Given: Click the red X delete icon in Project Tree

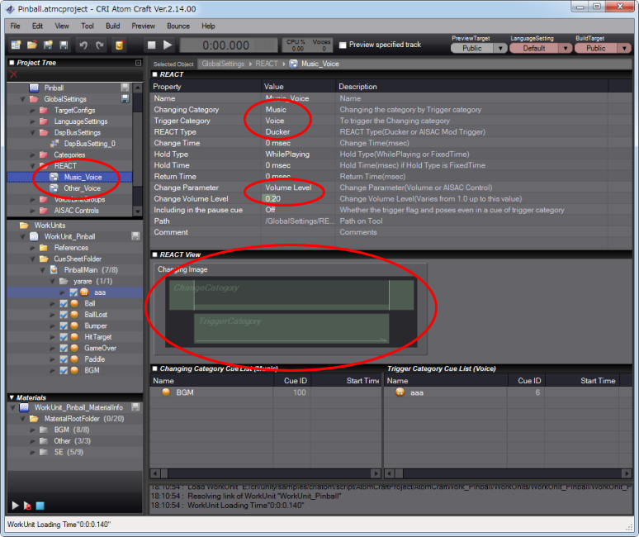Looking at the screenshot, I should (13, 75).
